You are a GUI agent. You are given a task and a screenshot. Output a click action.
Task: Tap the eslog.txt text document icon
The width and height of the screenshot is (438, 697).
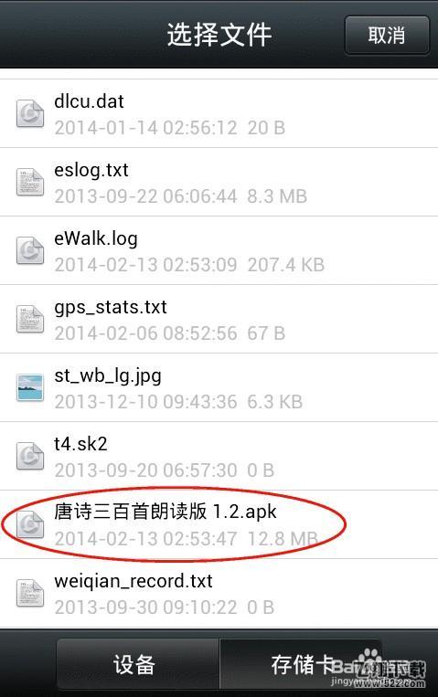coord(30,183)
